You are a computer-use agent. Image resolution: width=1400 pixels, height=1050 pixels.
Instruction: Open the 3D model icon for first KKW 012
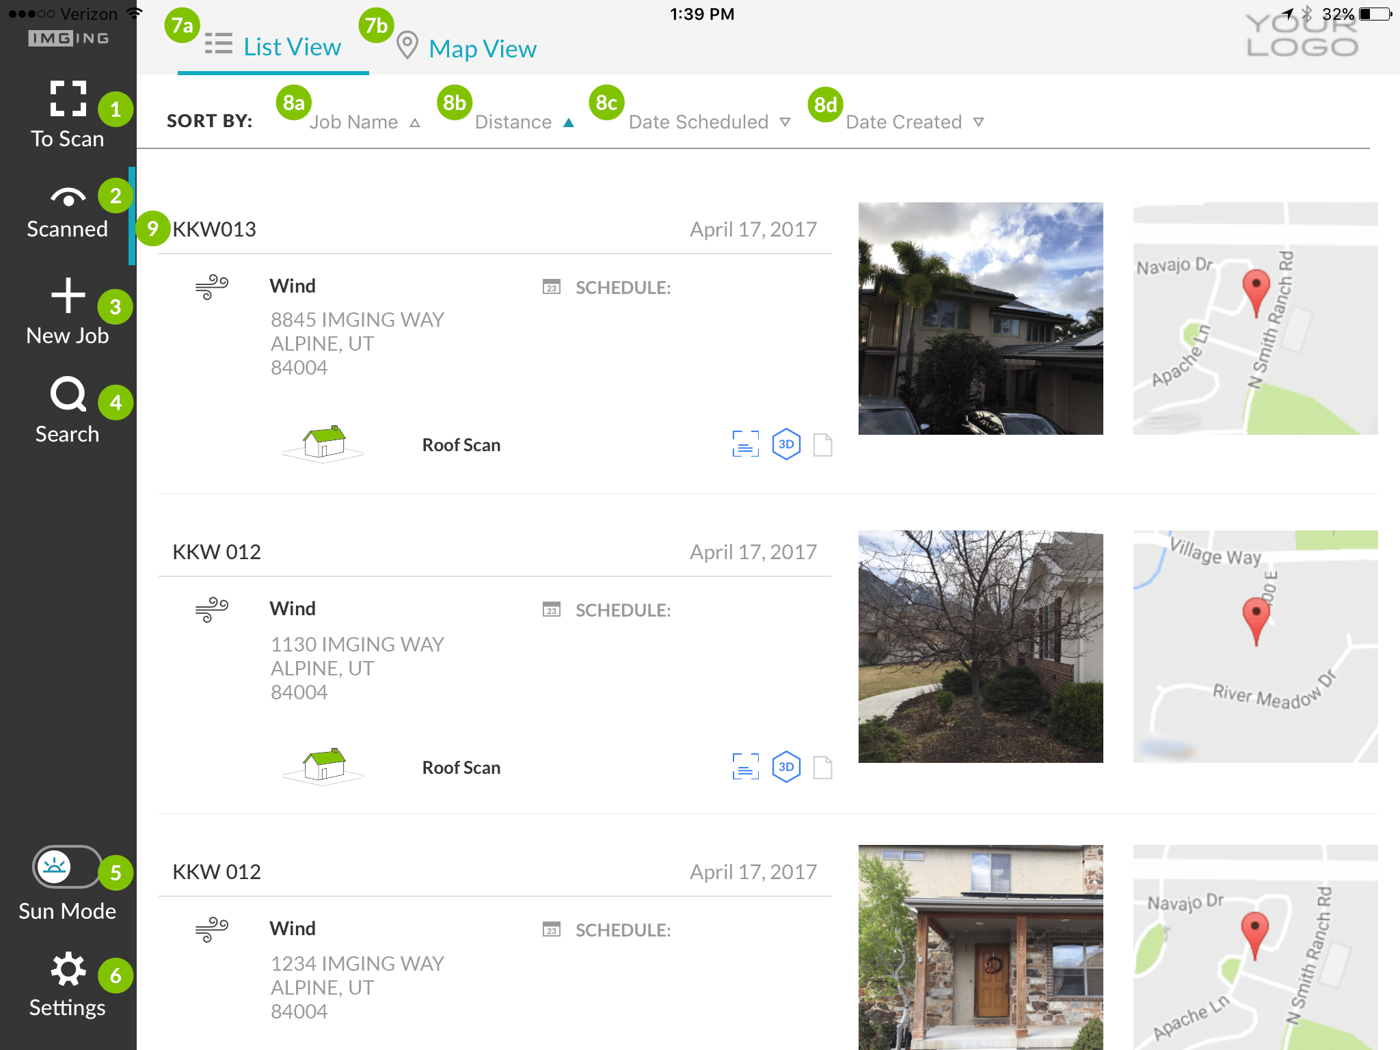coord(786,768)
